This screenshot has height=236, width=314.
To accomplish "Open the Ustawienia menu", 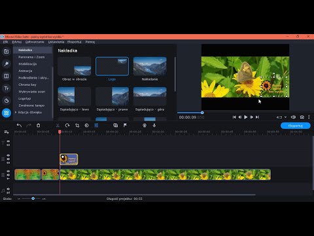I will tap(56, 42).
